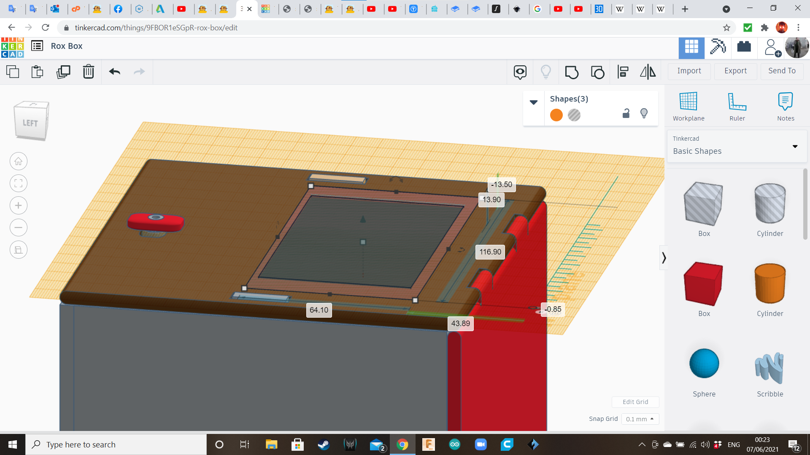The image size is (810, 455).
Task: Expand the Basic Shapes library dropdown
Action: (795, 147)
